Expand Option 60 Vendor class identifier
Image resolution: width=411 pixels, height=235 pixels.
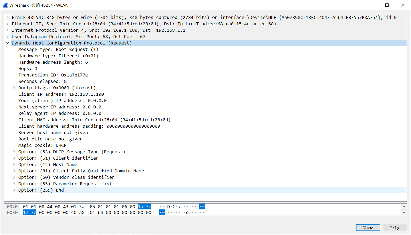[x=14, y=177]
